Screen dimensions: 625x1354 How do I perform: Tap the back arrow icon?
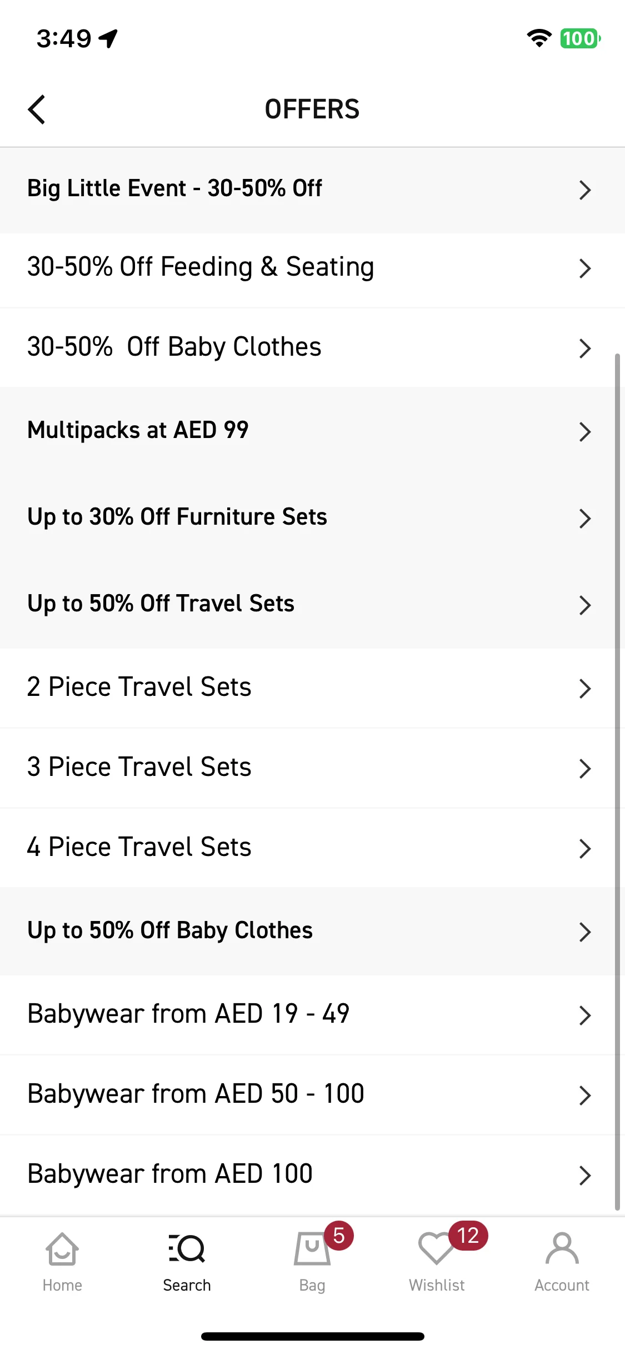37,109
